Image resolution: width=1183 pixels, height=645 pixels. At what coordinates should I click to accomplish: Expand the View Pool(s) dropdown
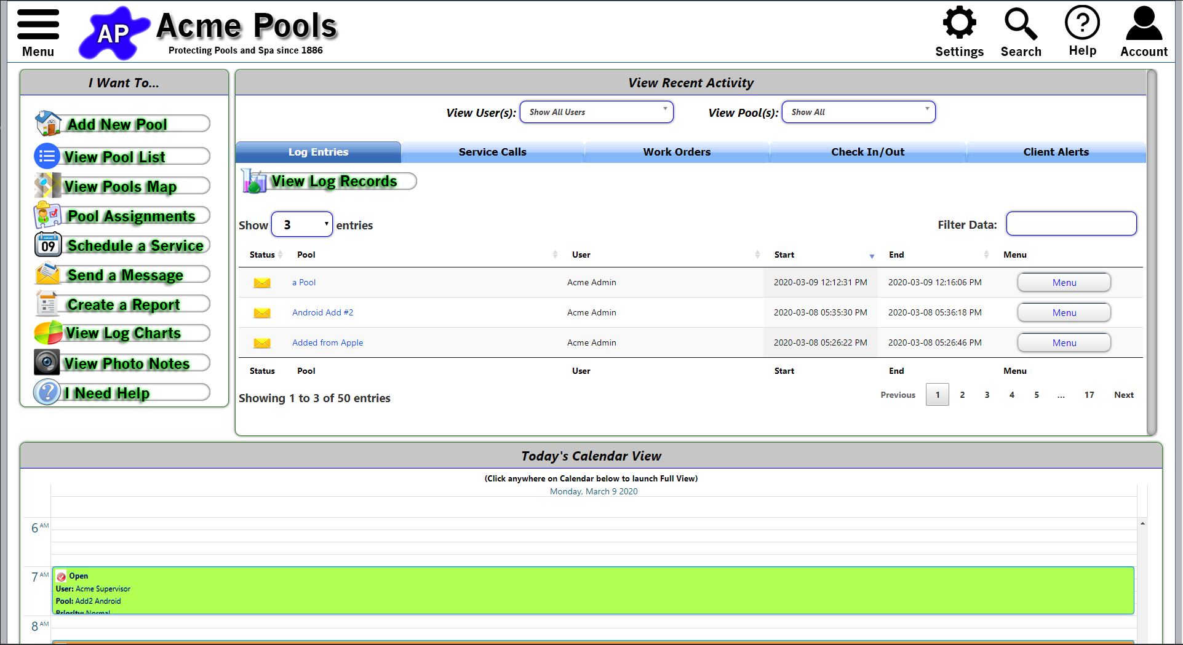[858, 112]
